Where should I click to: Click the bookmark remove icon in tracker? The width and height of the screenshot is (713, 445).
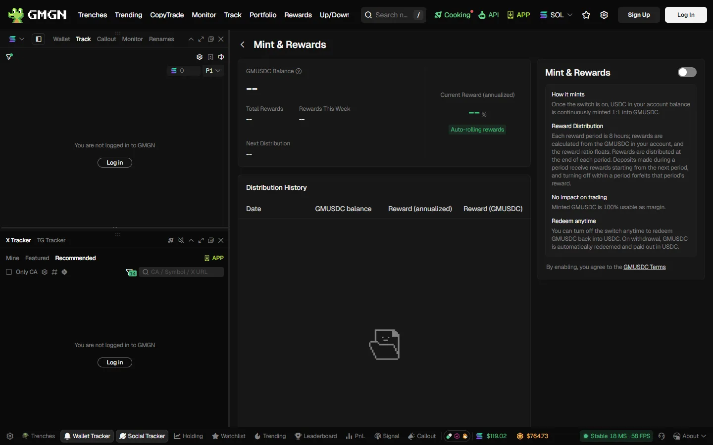pyautogui.click(x=210, y=57)
